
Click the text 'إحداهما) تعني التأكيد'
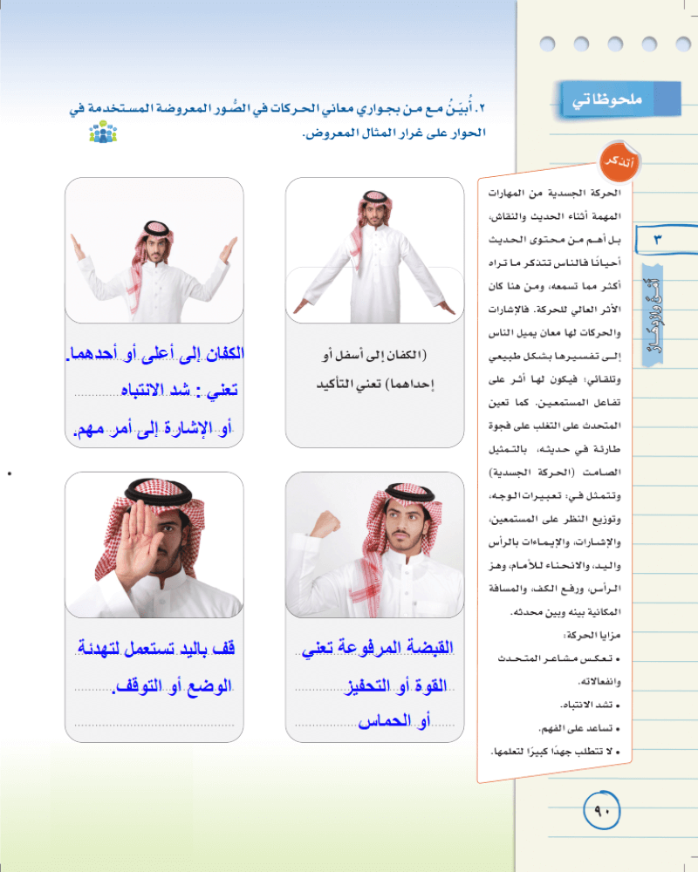point(374,385)
